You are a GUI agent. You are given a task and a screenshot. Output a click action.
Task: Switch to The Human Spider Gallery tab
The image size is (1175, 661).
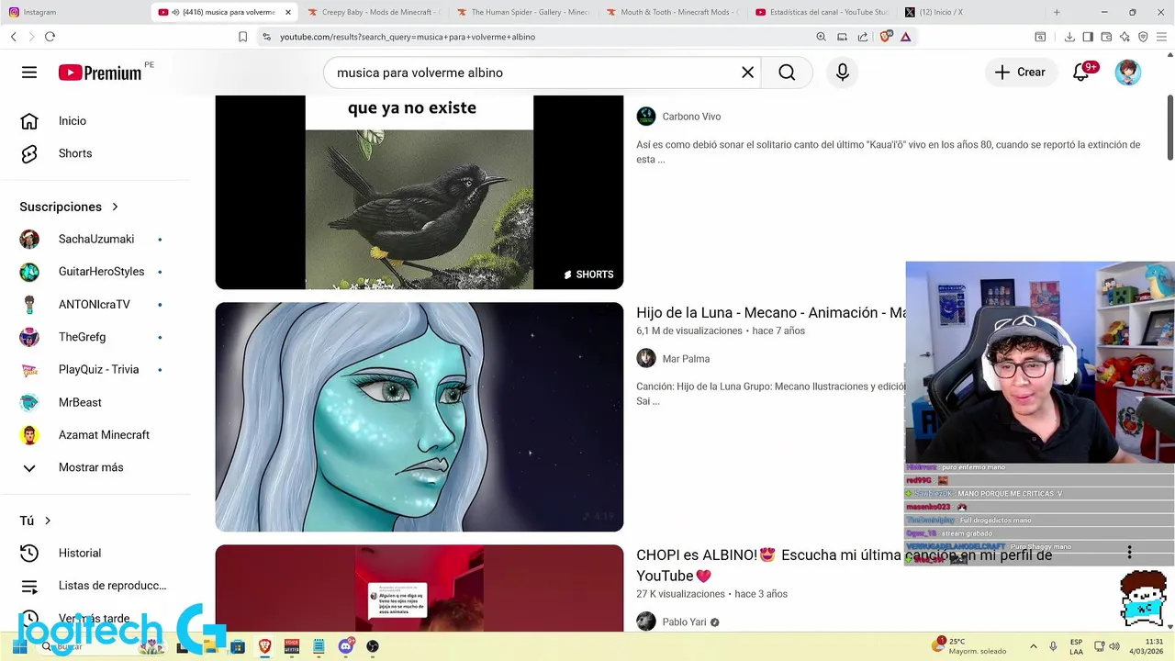click(x=523, y=12)
